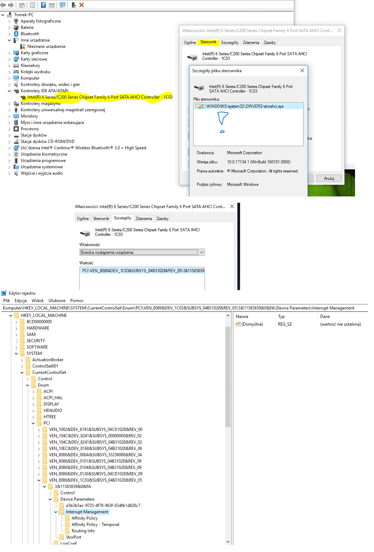Click the forward arrow in Device Manager toolbar
The width and height of the screenshot is (374, 552).
tap(11, 5)
